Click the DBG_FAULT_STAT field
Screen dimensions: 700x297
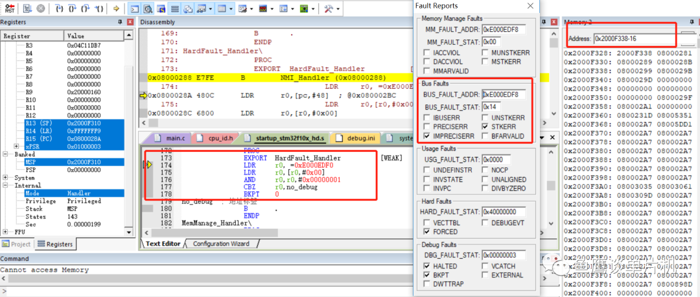(x=504, y=255)
